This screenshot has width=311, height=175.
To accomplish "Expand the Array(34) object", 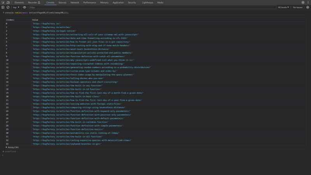I will [x=7, y=147].
